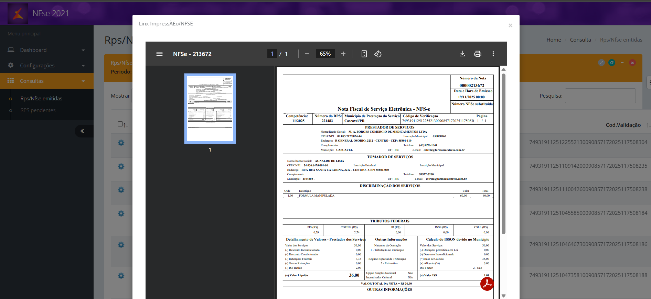Image resolution: width=651 pixels, height=299 pixels.
Task: Download the NFSe PDF file
Action: (x=462, y=54)
